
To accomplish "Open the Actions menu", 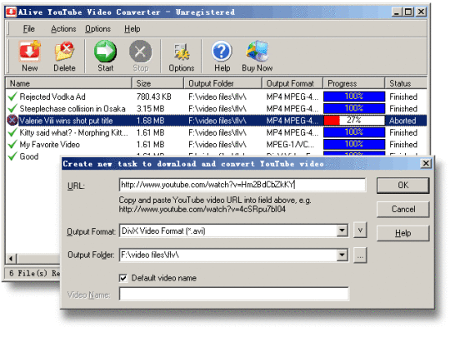I will 63,29.
